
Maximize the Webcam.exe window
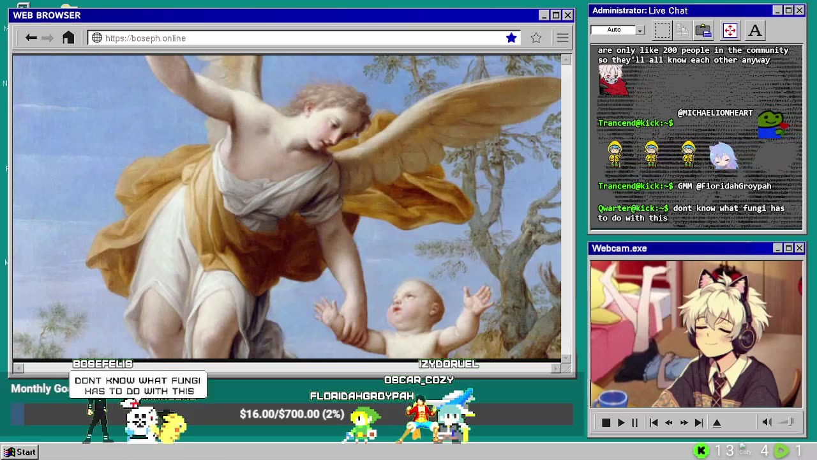pos(788,248)
